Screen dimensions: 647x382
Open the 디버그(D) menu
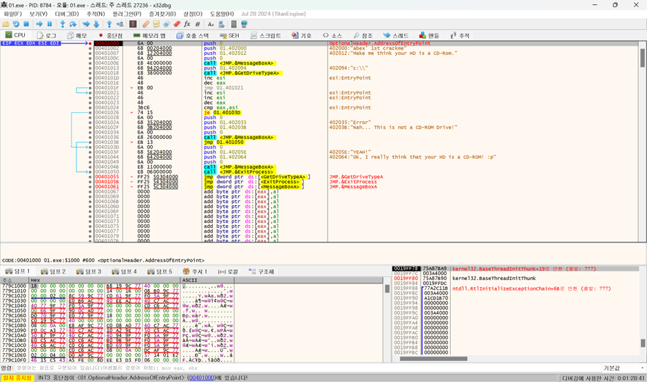click(67, 14)
